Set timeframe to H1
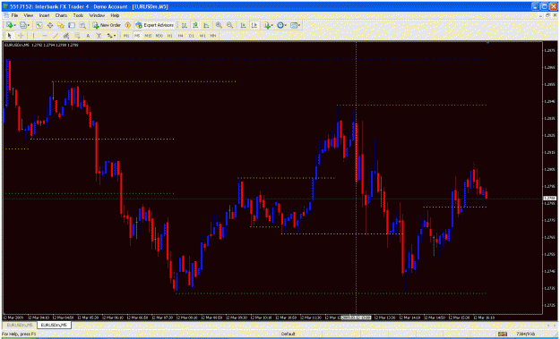The width and height of the screenshot is (560, 339). pyautogui.click(x=169, y=36)
